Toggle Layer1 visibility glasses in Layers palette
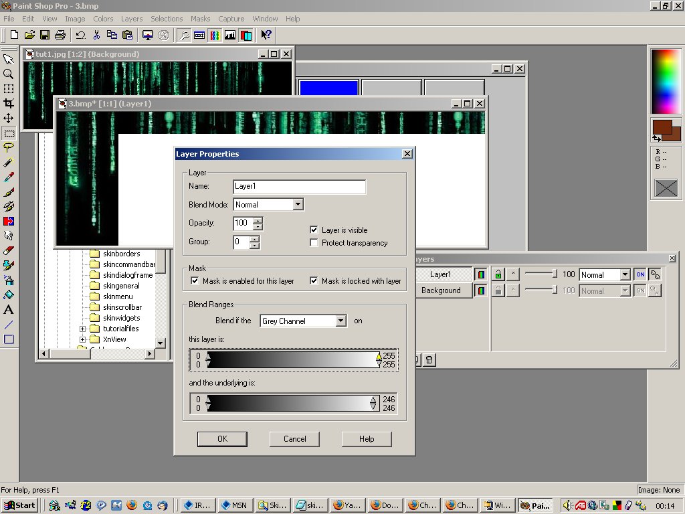Screen dimensions: 685x514 pyautogui.click(x=480, y=274)
